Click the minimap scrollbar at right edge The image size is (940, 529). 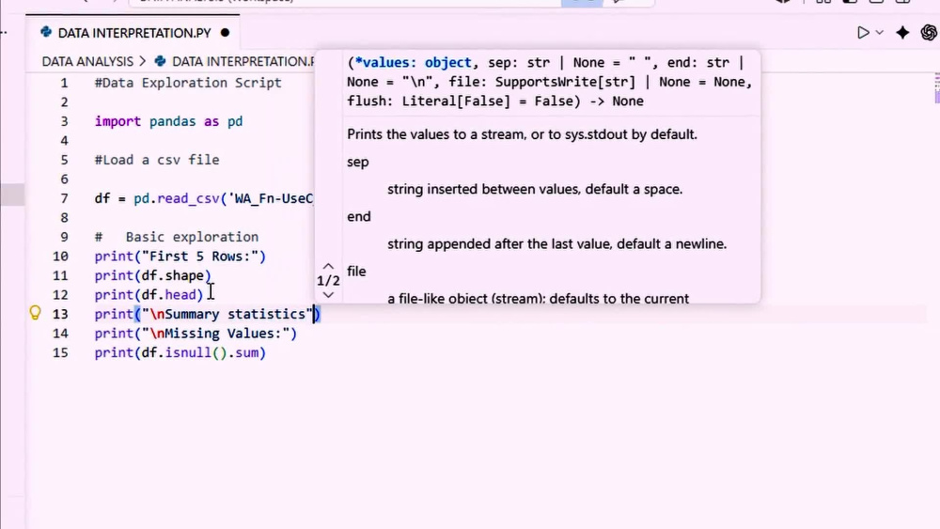click(936, 88)
